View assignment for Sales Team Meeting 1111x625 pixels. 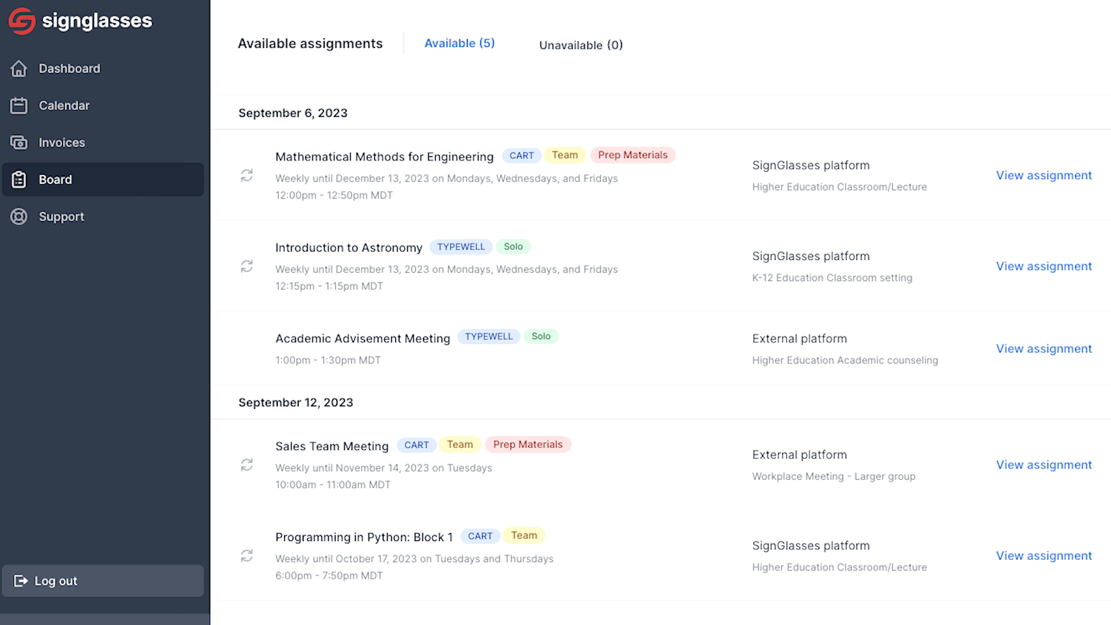tap(1044, 465)
